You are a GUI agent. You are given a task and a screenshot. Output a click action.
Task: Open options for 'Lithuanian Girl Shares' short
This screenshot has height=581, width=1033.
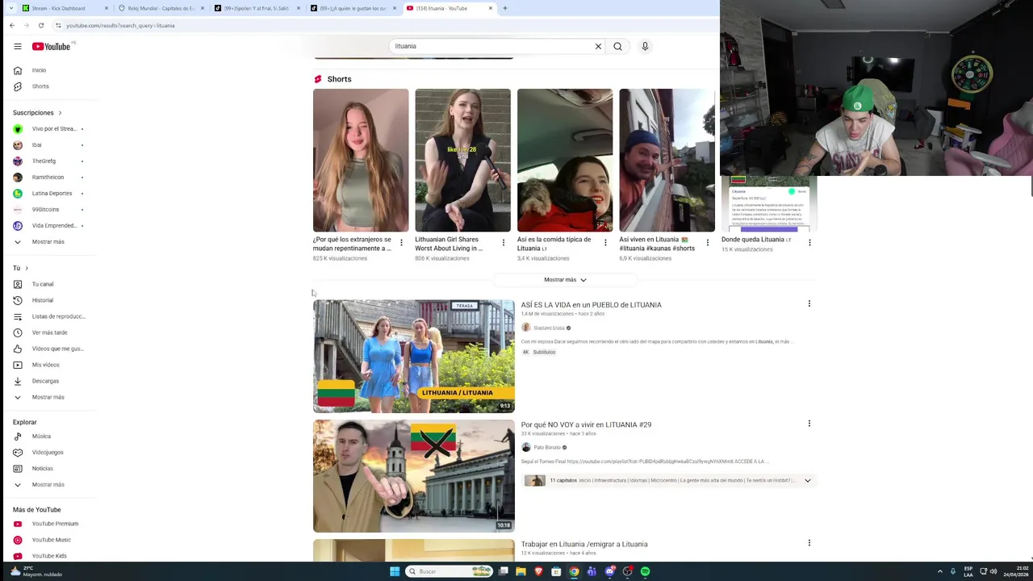[x=504, y=242]
